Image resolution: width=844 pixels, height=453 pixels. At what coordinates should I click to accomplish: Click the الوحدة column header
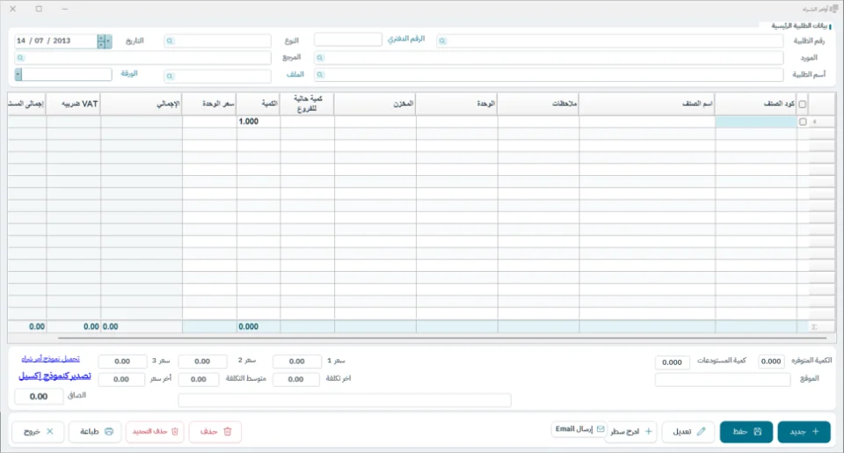[456, 104]
